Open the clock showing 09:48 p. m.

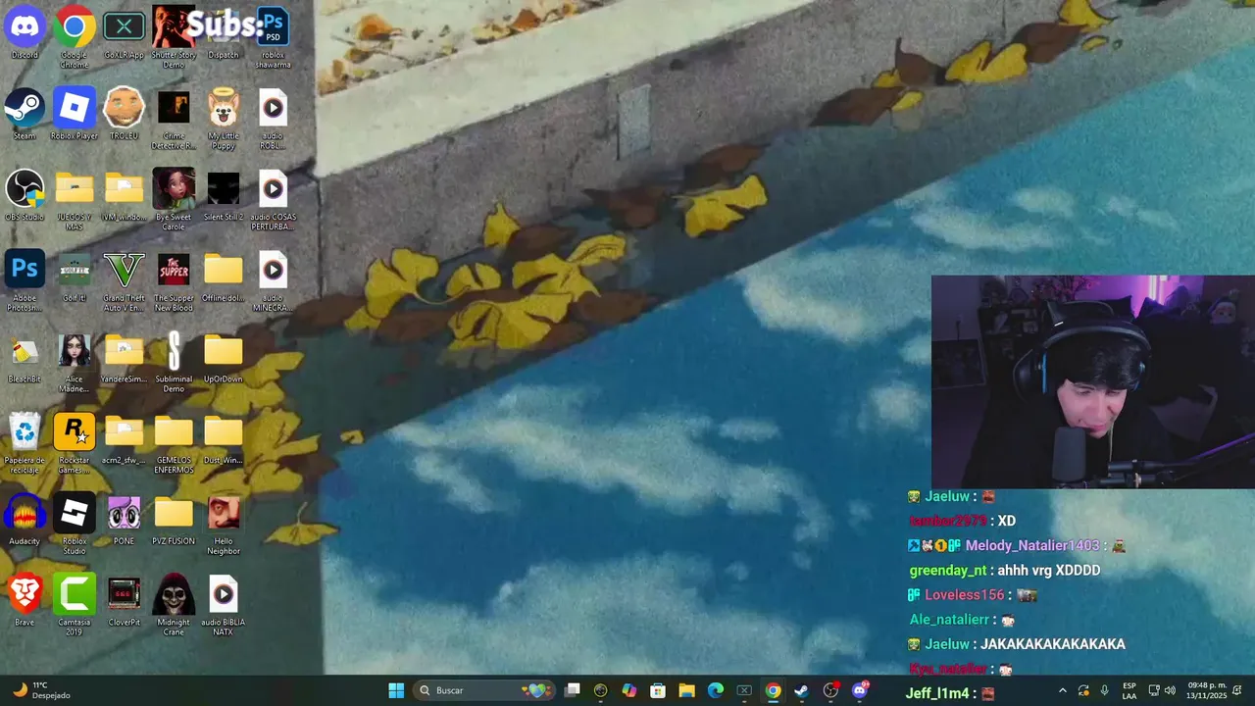1207,690
